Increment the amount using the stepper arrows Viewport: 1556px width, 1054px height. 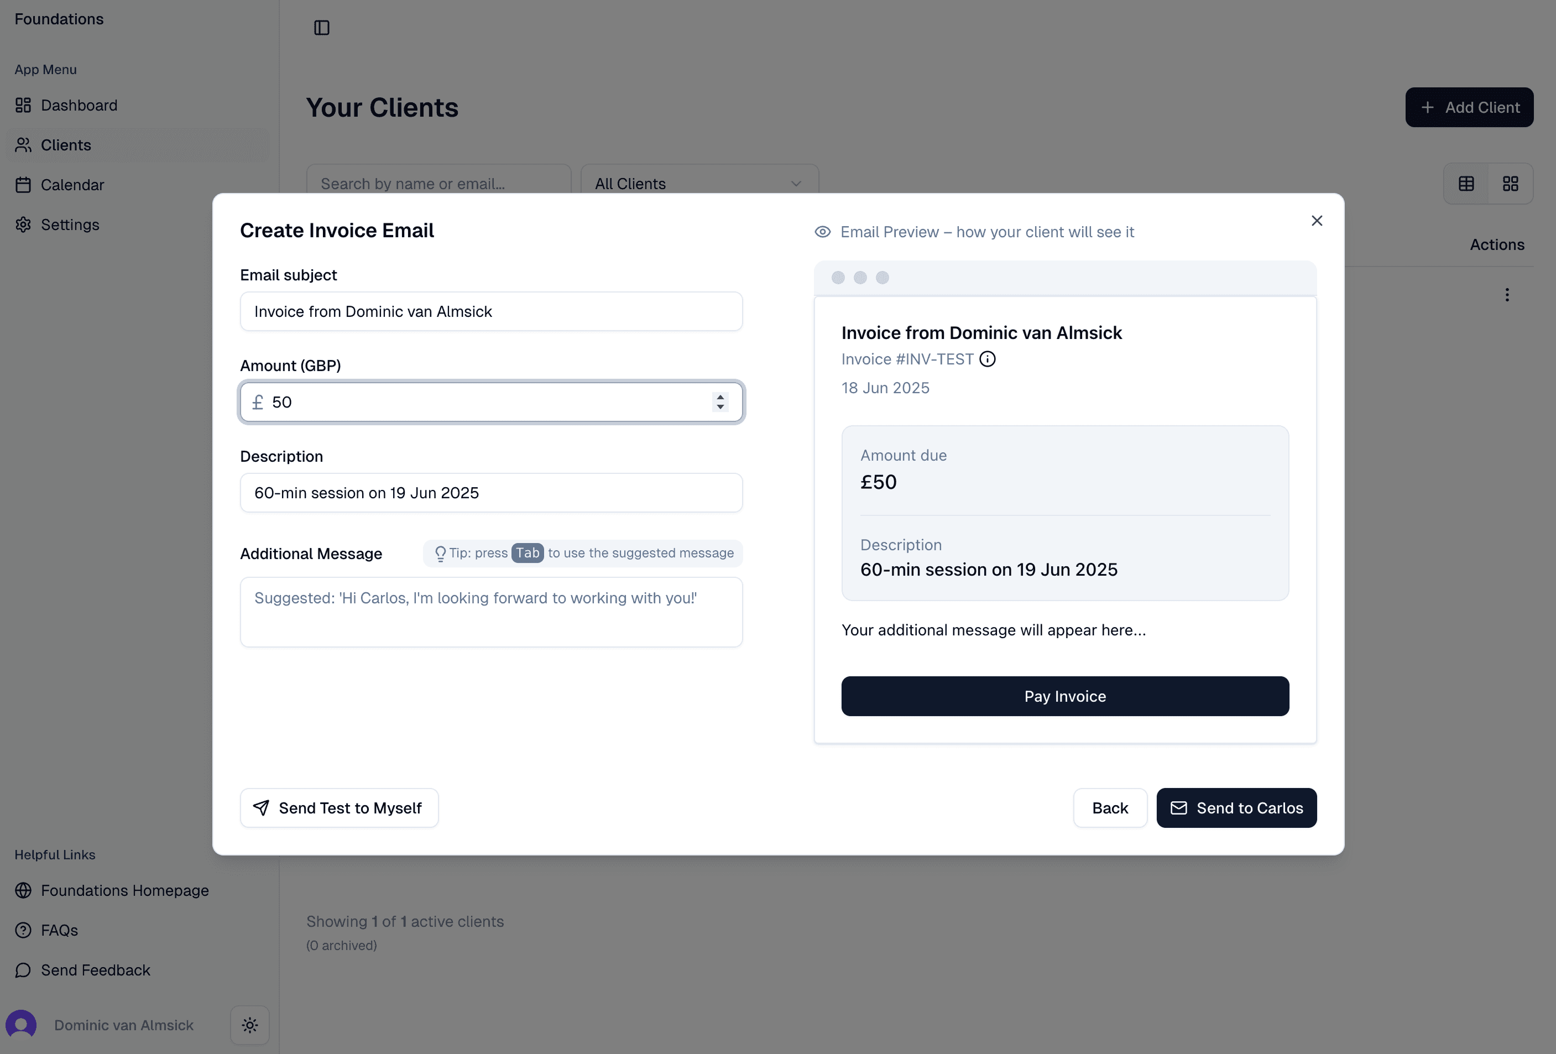pos(720,402)
